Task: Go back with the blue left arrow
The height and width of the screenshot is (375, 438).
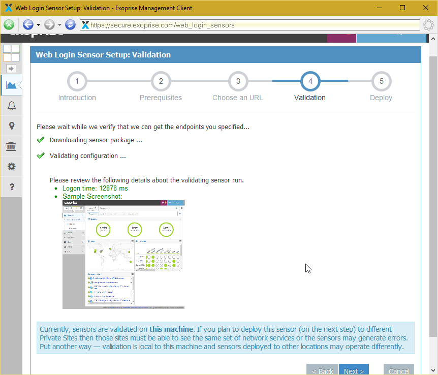Action: click(x=28, y=25)
